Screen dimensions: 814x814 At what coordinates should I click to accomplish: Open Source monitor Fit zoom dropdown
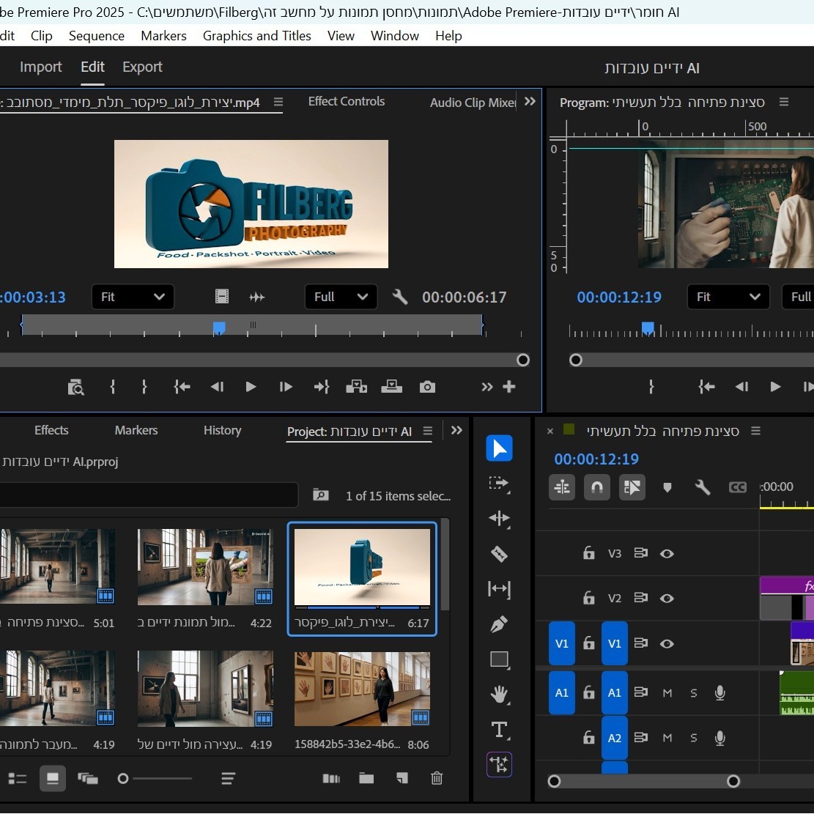point(133,297)
